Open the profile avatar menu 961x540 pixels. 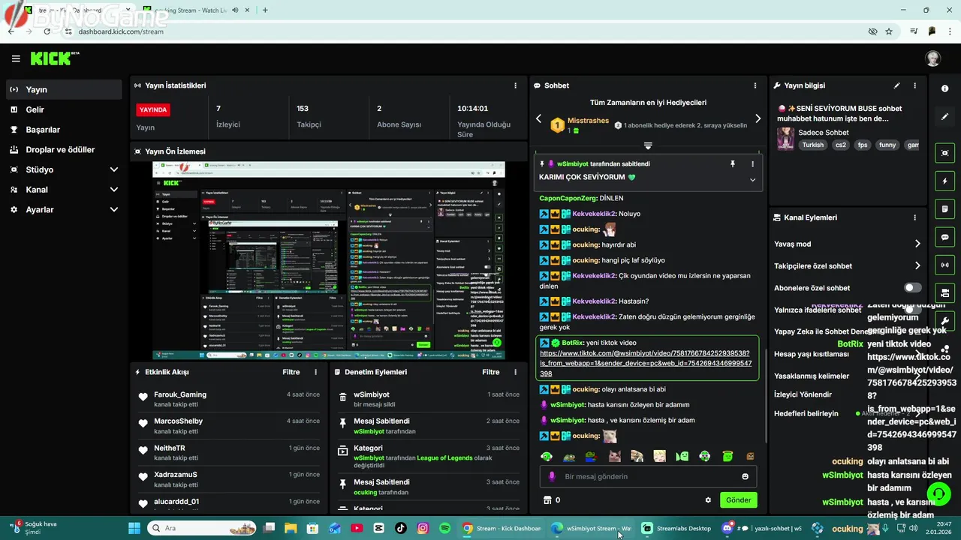[x=932, y=58]
